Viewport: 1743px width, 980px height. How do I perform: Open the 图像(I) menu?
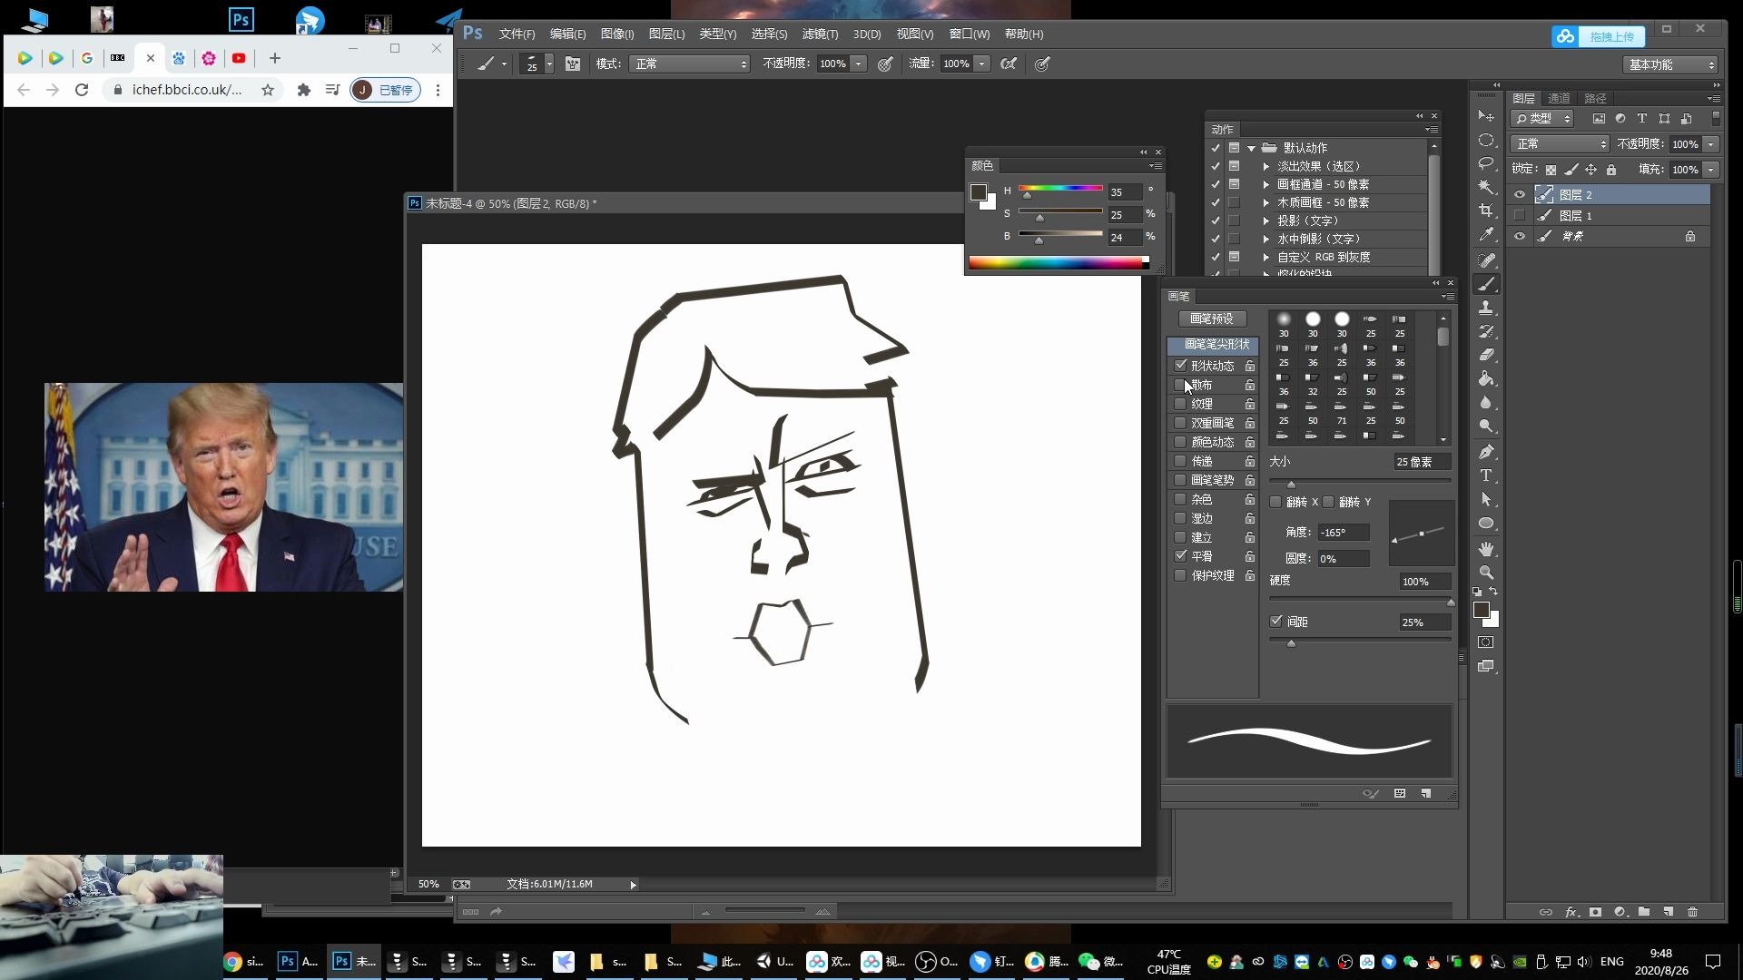[x=617, y=34]
